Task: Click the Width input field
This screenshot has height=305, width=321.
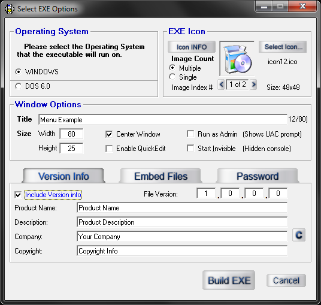Action: pyautogui.click(x=71, y=134)
